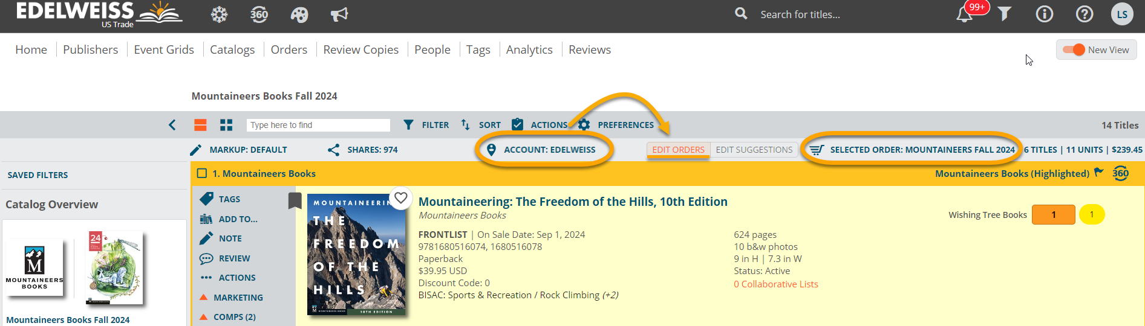Select the EDIT SUGGESTIONS tab
This screenshot has width=1145, height=326.
point(754,150)
